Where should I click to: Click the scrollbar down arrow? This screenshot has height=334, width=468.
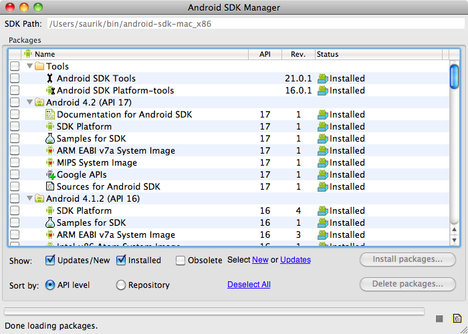(454, 239)
